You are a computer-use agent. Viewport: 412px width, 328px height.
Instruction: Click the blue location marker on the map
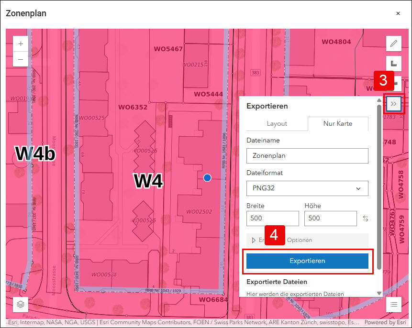coord(207,178)
